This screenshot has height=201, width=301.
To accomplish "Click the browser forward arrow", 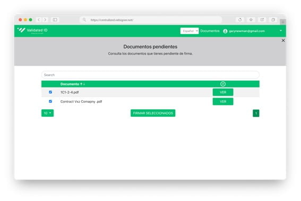I will pyautogui.click(x=45, y=20).
